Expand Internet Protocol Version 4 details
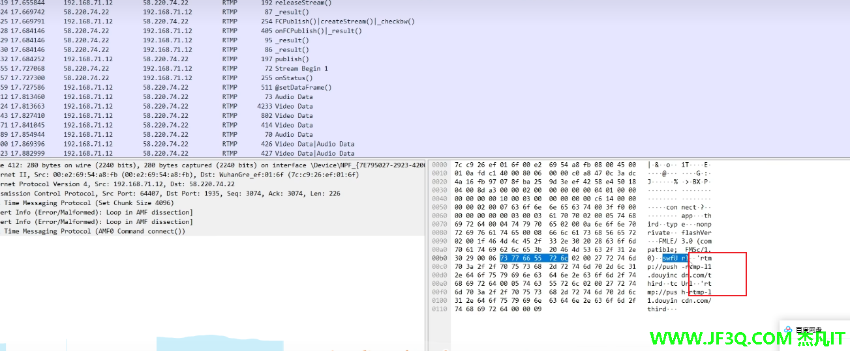Viewport: 850px width, 351px height. tap(130, 184)
